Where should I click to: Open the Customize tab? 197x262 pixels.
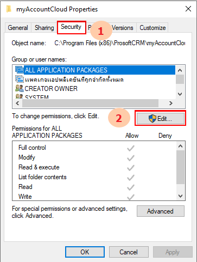pyautogui.click(x=152, y=28)
